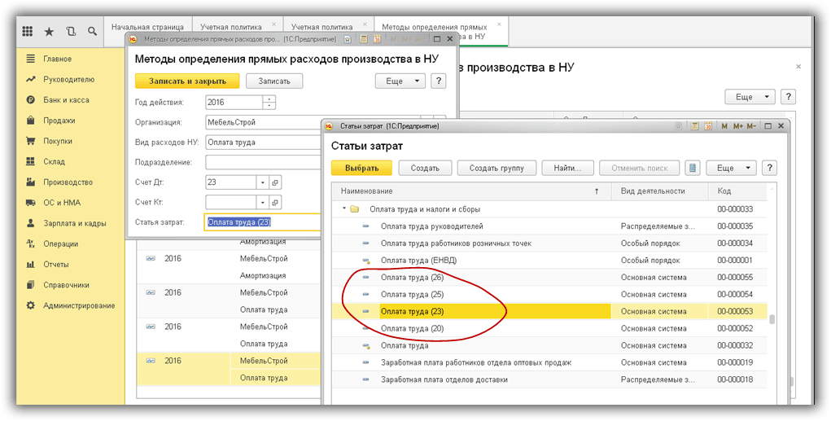Click the Администрирование gear icon
The image size is (831, 421).
(31, 305)
